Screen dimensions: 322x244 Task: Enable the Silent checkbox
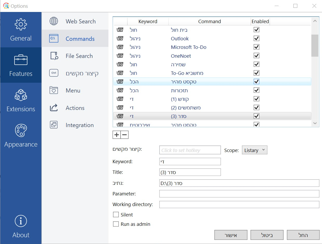pyautogui.click(x=116, y=215)
